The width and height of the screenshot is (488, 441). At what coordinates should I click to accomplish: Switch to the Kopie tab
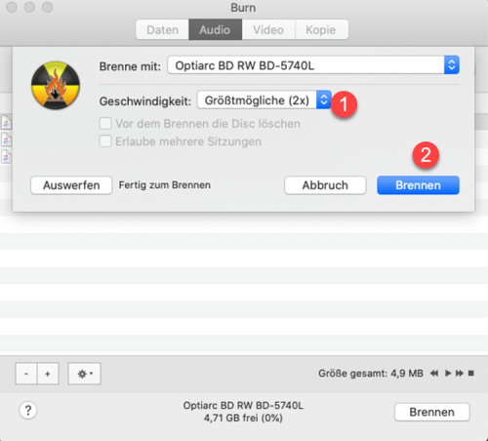click(321, 30)
